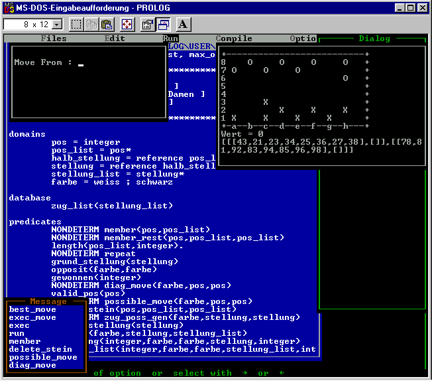Select exec_move in the Message list

tap(32, 317)
